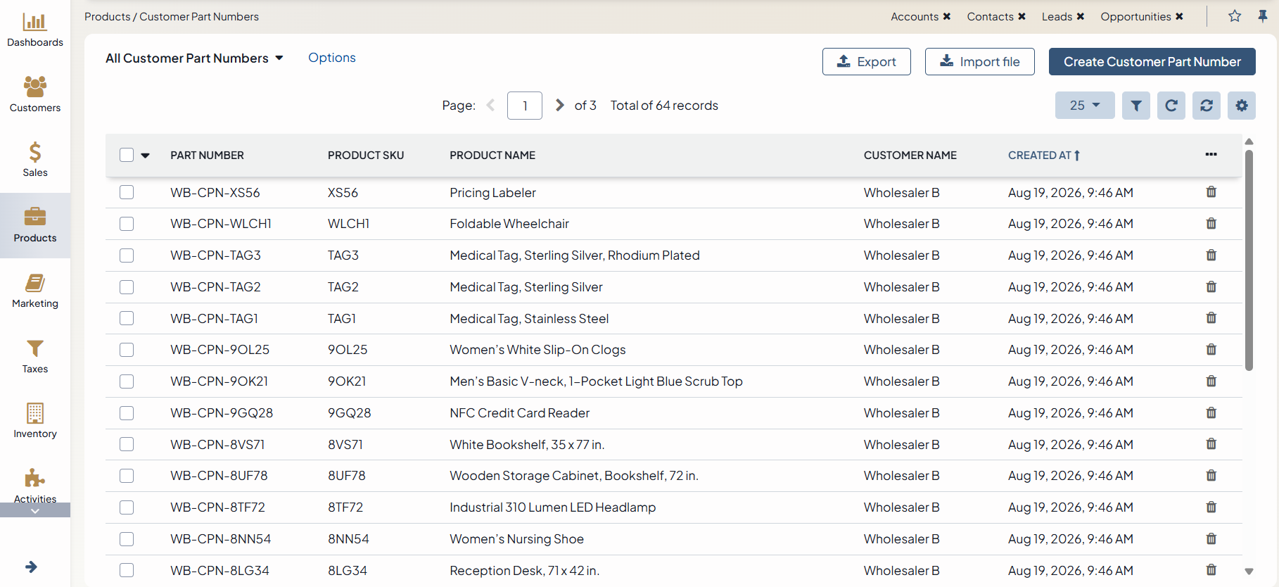Screen dimensions: 1279x587
Task: Sort by the Product SKU column
Action: coord(366,156)
